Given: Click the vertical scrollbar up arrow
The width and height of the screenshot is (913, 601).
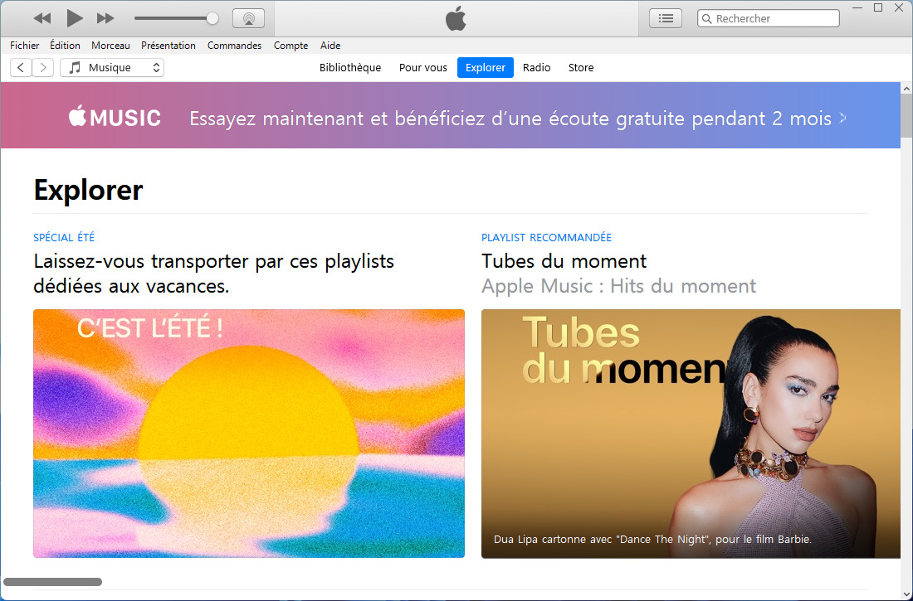Looking at the screenshot, I should (x=906, y=89).
